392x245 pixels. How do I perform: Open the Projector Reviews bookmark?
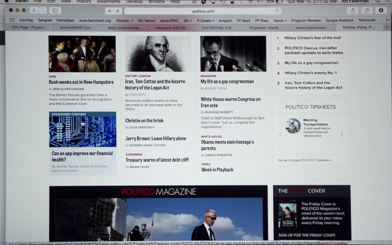click(x=306, y=20)
